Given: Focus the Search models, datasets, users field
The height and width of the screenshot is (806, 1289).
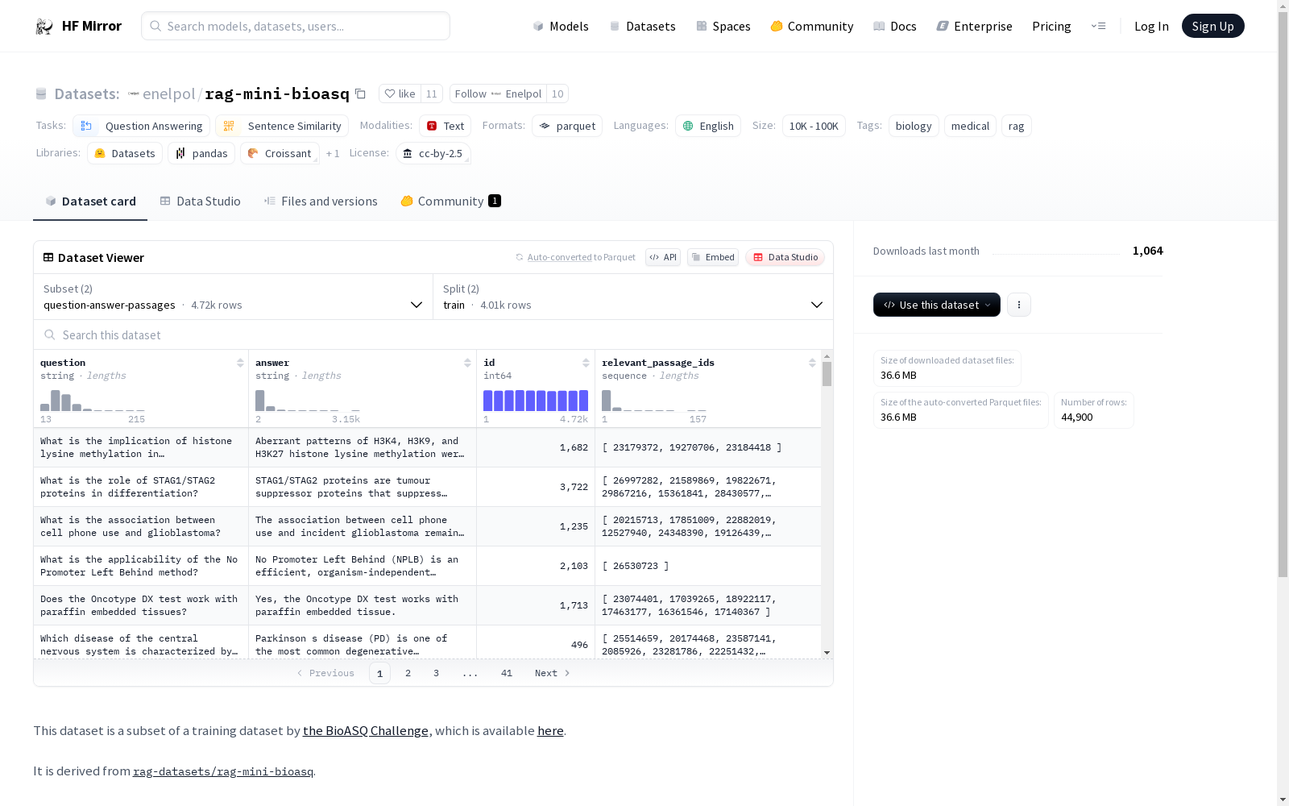Looking at the screenshot, I should pyautogui.click(x=296, y=26).
